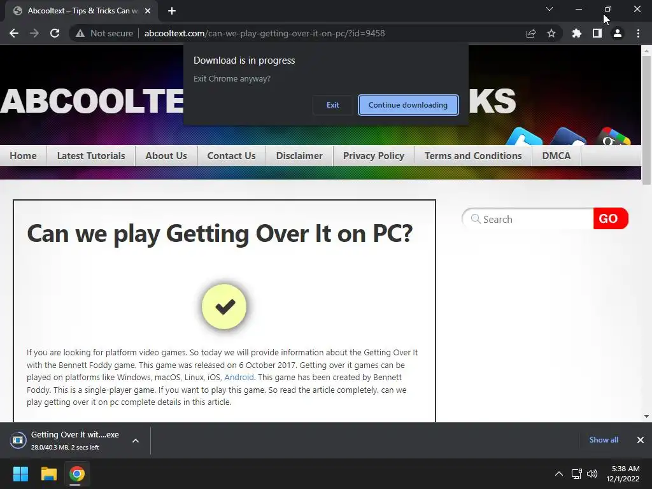View the Not secure site warning
The image size is (652, 489).
coord(104,33)
